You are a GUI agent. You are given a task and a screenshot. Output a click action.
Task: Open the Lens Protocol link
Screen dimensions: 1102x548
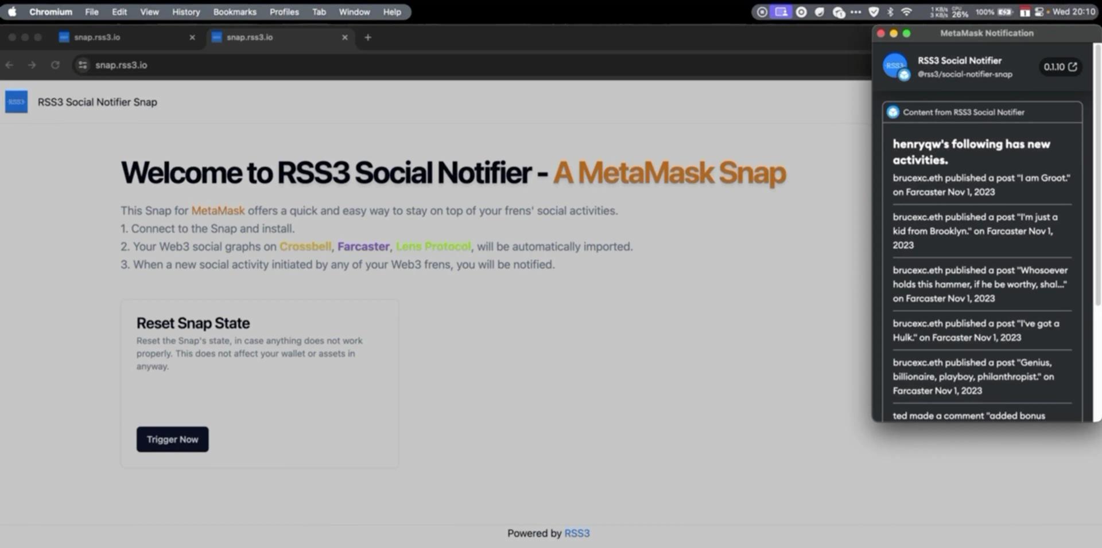coord(433,246)
